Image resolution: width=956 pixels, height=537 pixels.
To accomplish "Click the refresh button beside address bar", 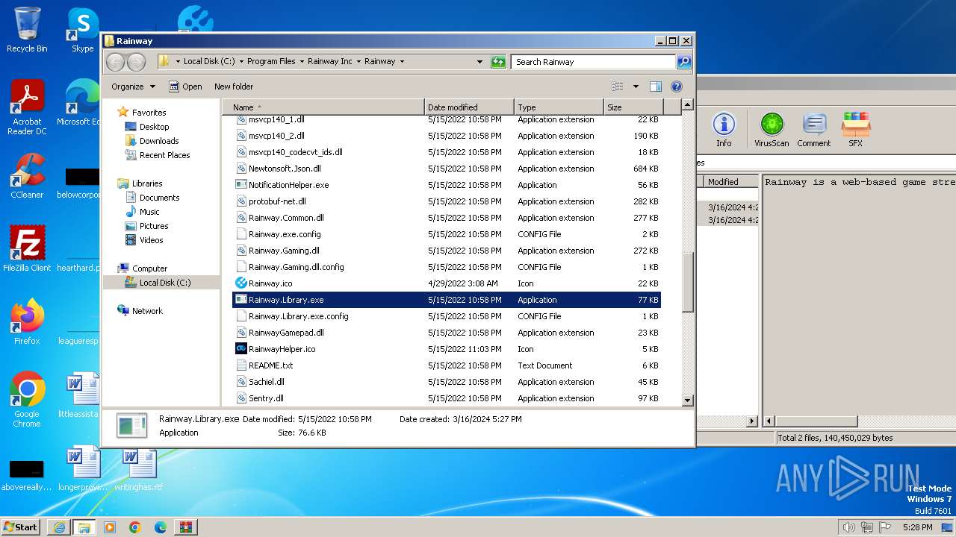I will point(498,62).
